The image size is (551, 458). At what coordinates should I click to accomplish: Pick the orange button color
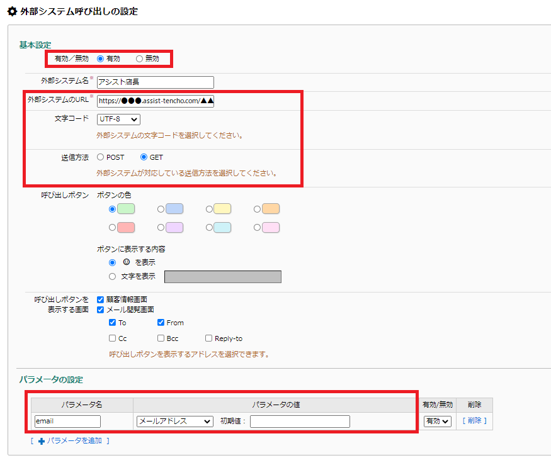(x=271, y=209)
